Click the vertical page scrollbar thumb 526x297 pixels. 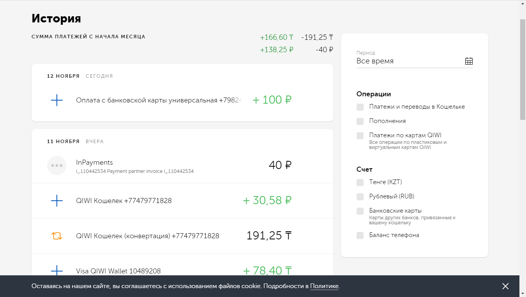(x=523, y=69)
